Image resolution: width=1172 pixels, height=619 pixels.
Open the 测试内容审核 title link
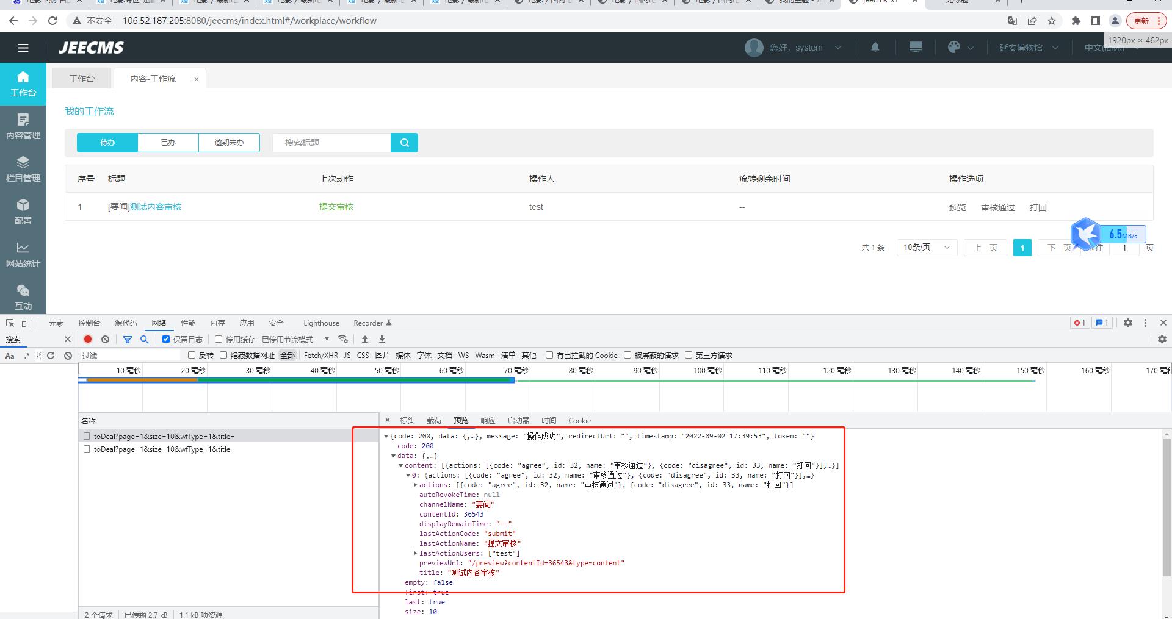tap(156, 207)
